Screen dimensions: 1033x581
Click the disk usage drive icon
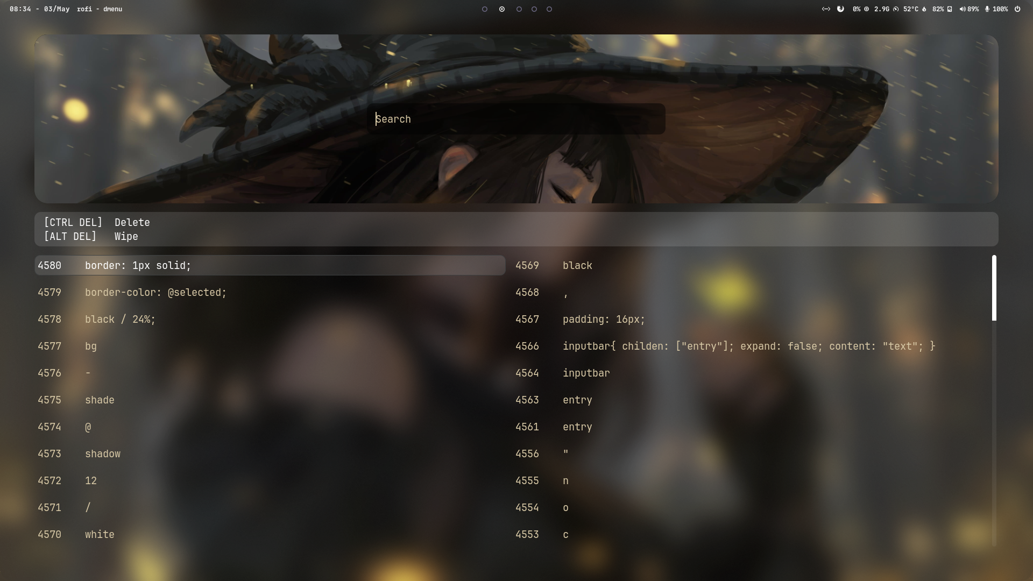point(950,9)
